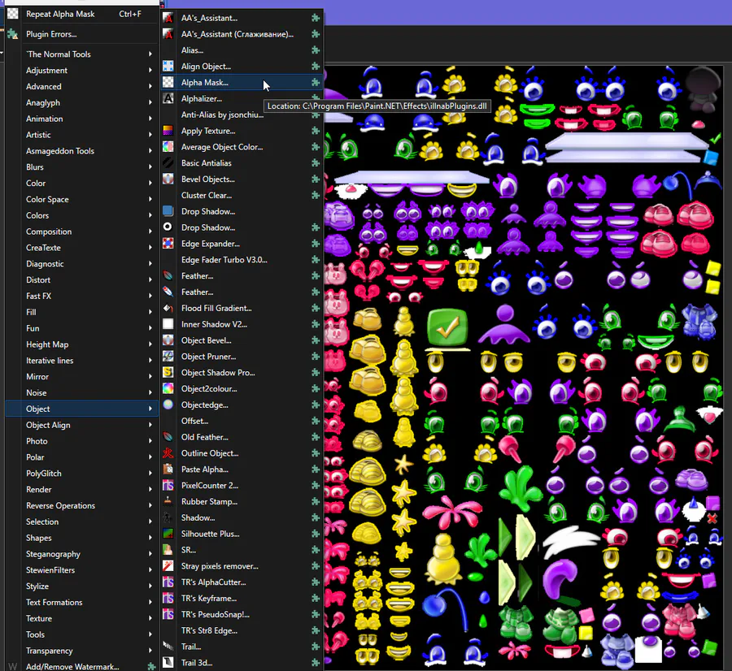This screenshot has height=671, width=732.
Task: Click the TR's Keyframe icon
Action: click(168, 598)
